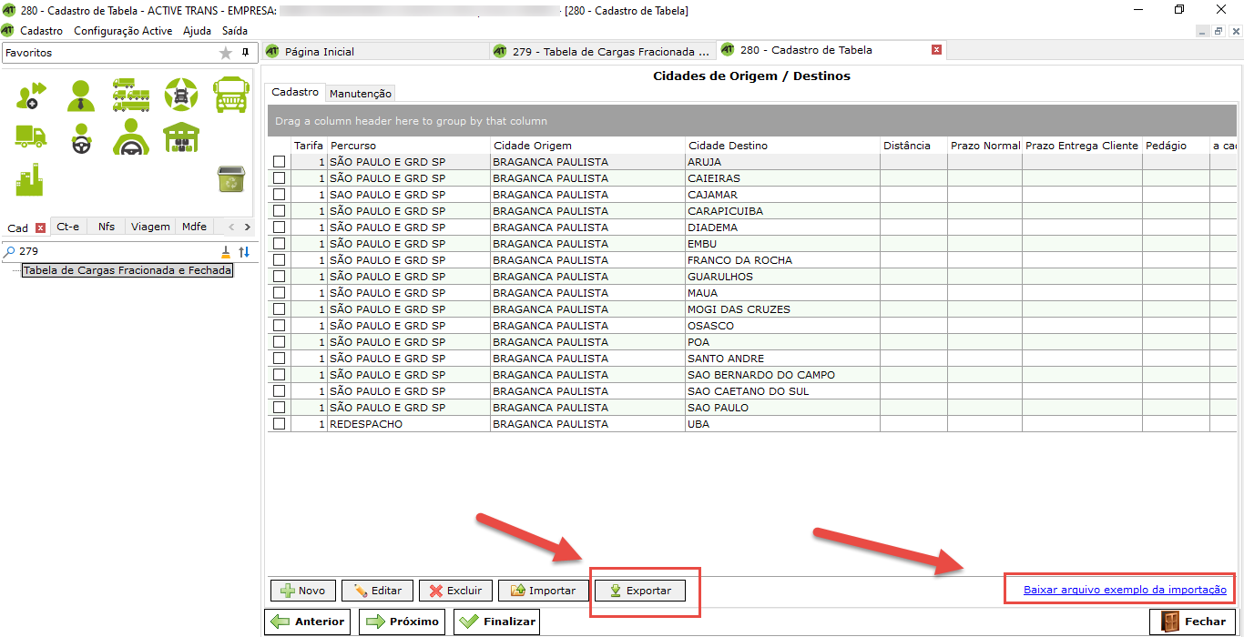This screenshot has height=637, width=1244.
Task: Open the warehouse icon in favorites
Action: [180, 136]
